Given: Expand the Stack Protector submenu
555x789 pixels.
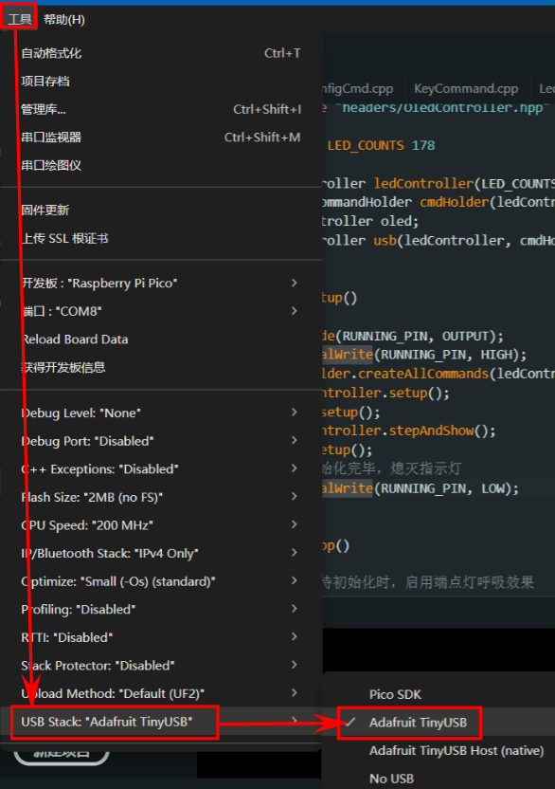Looking at the screenshot, I should click(161, 665).
